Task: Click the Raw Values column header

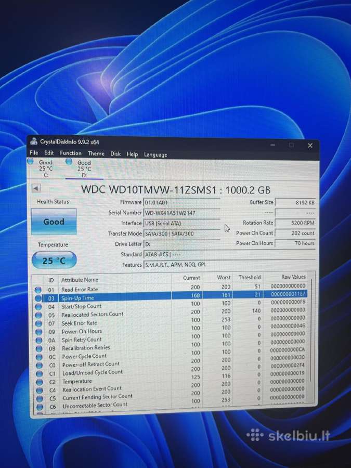Action: point(293,277)
